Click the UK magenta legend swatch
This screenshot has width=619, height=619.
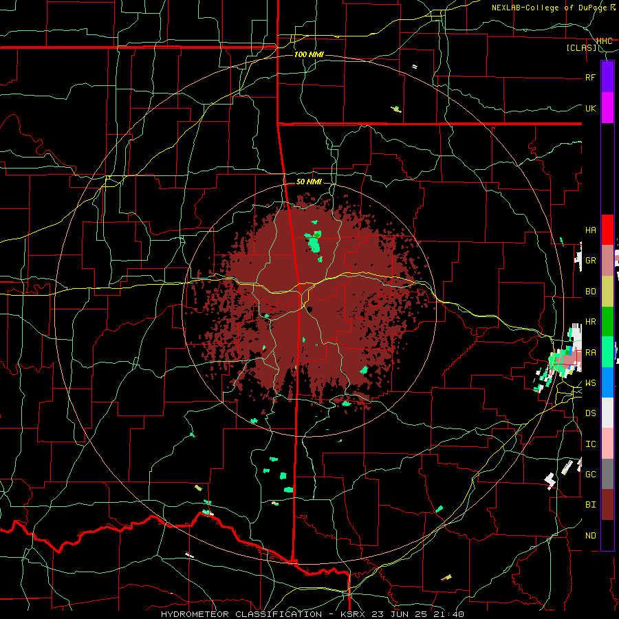607,107
